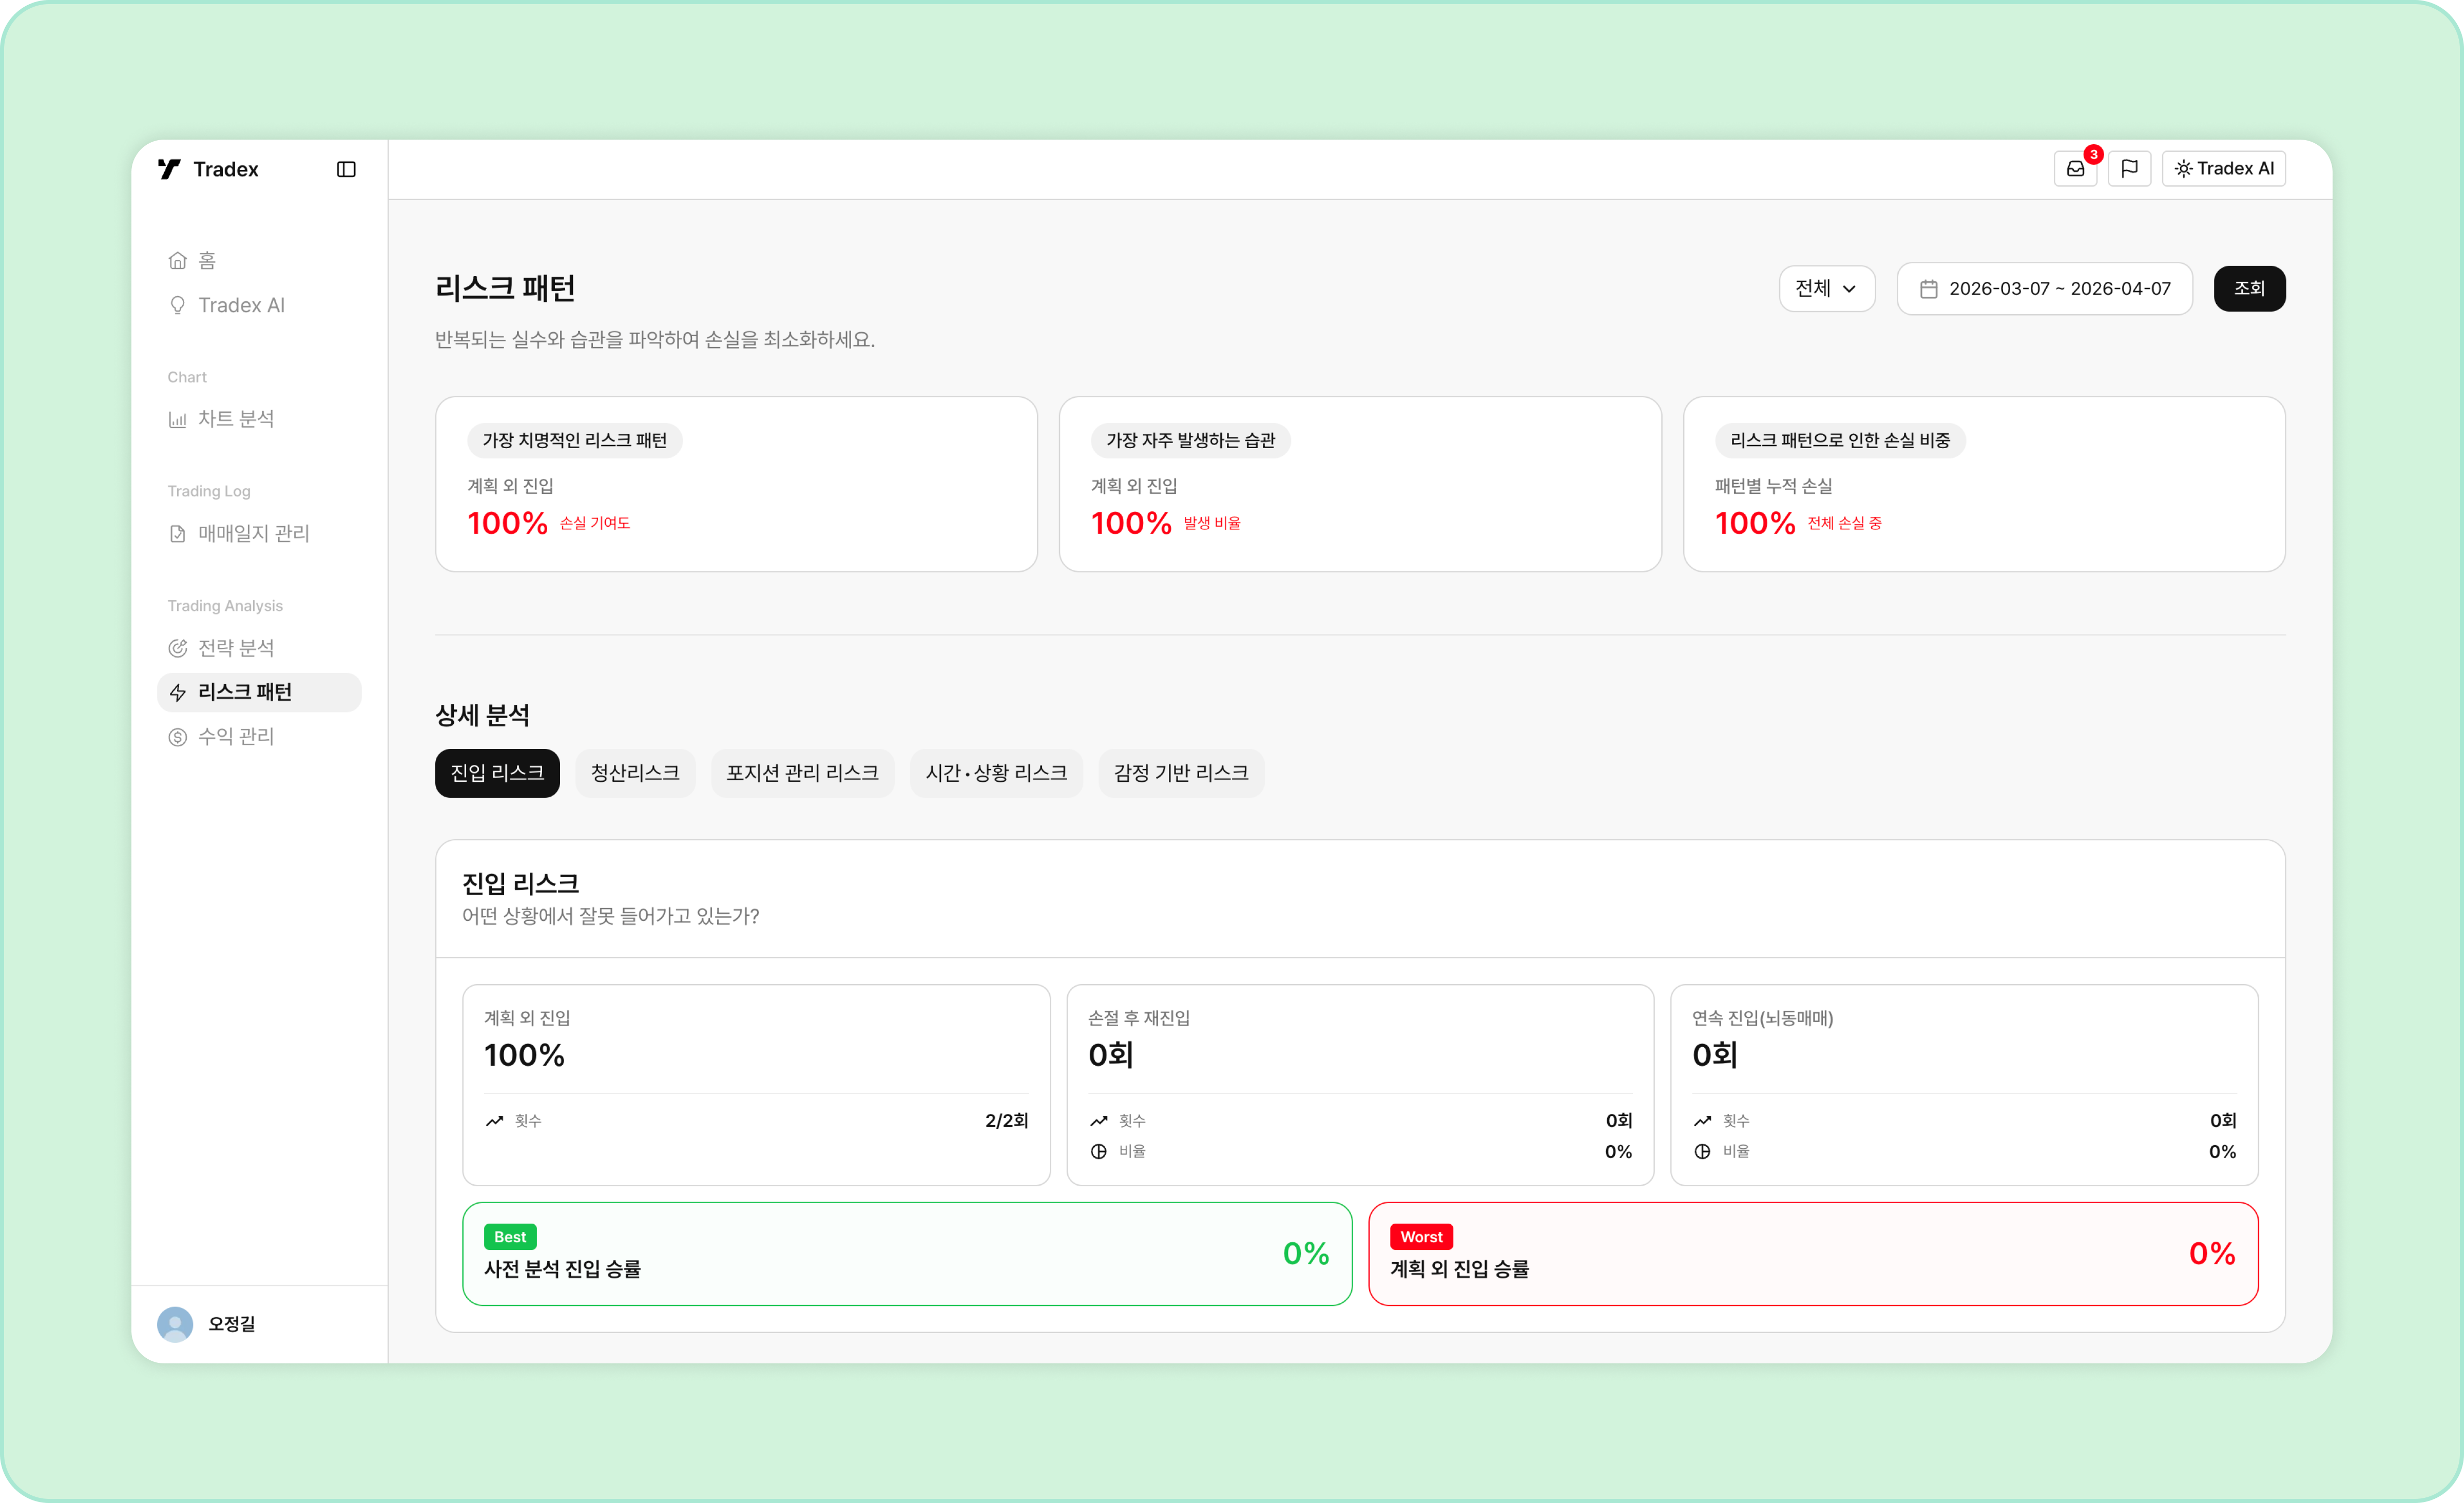Viewport: 2464px width, 1503px height.
Task: Click the user avatar icon
Action: click(x=175, y=1324)
